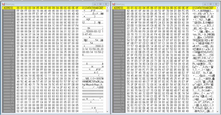Click the left Desert.jpg window file icon
Image resolution: width=221 pixels, height=115 pixels.
[x=3, y=4]
